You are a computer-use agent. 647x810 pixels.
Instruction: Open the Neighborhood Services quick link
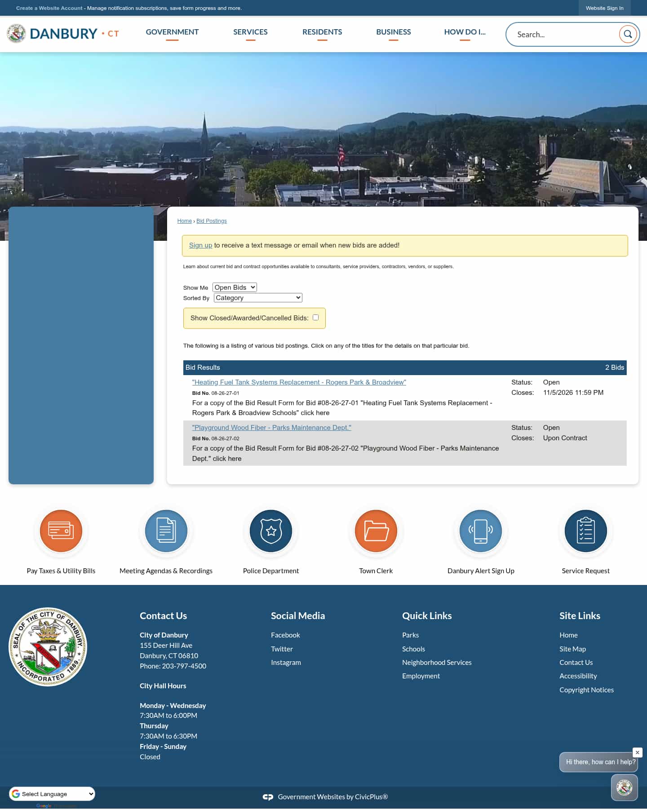pyautogui.click(x=437, y=663)
